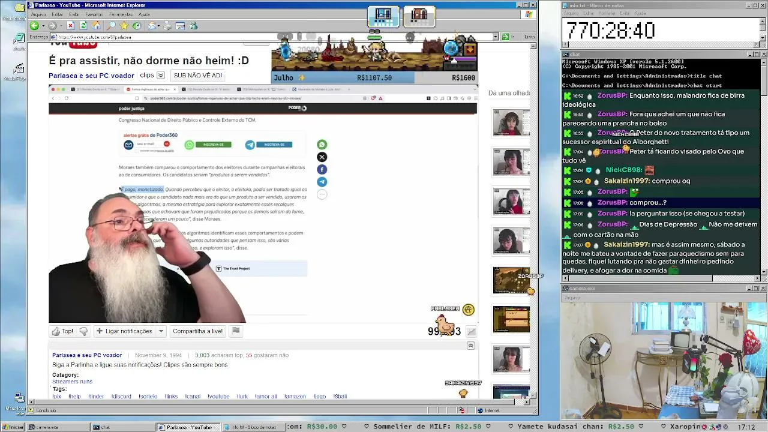
Task: Click the !discord tag link
Action: tap(121, 397)
